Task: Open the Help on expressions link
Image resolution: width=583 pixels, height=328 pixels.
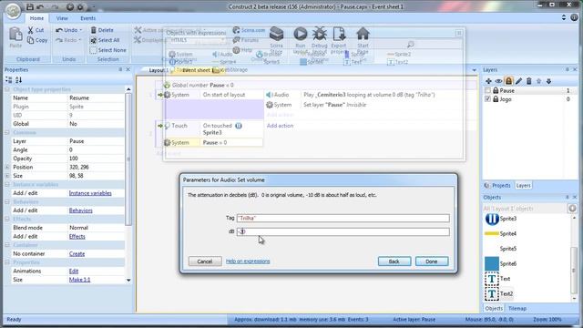Action: click(x=248, y=261)
